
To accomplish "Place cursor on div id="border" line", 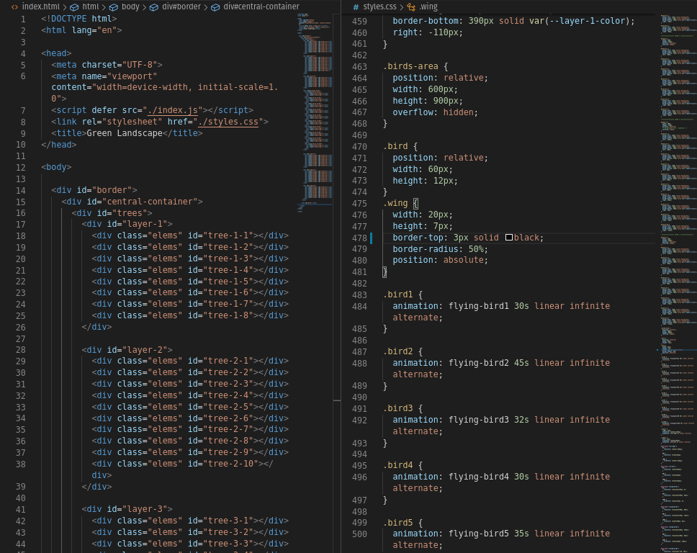I will point(94,190).
